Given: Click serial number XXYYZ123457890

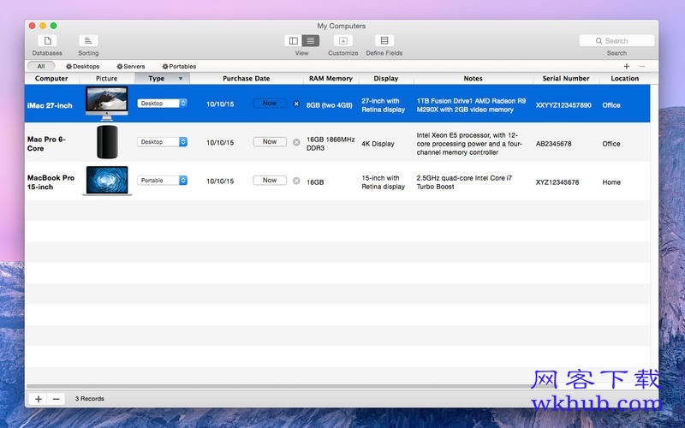Looking at the screenshot, I should point(563,105).
